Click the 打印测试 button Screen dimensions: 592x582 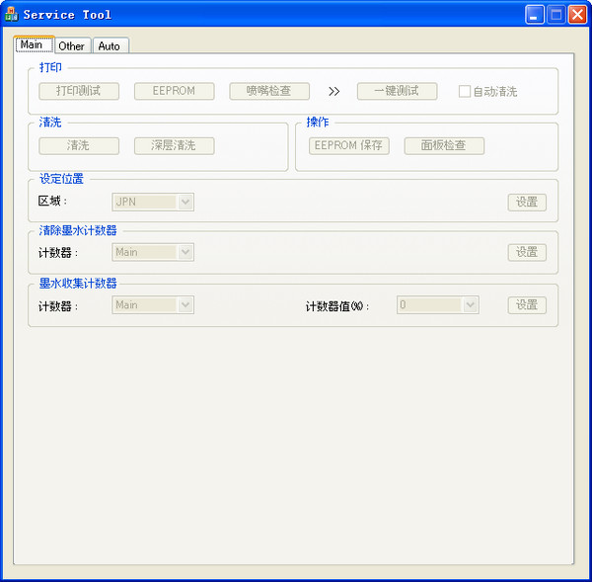point(79,91)
